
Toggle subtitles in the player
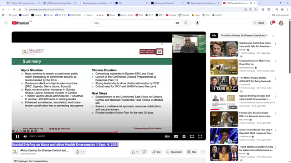[176, 136]
